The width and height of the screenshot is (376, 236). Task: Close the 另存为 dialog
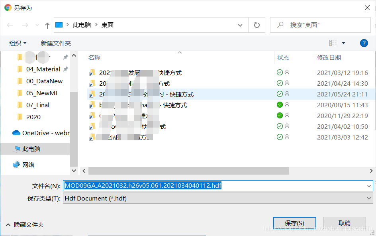[367, 8]
